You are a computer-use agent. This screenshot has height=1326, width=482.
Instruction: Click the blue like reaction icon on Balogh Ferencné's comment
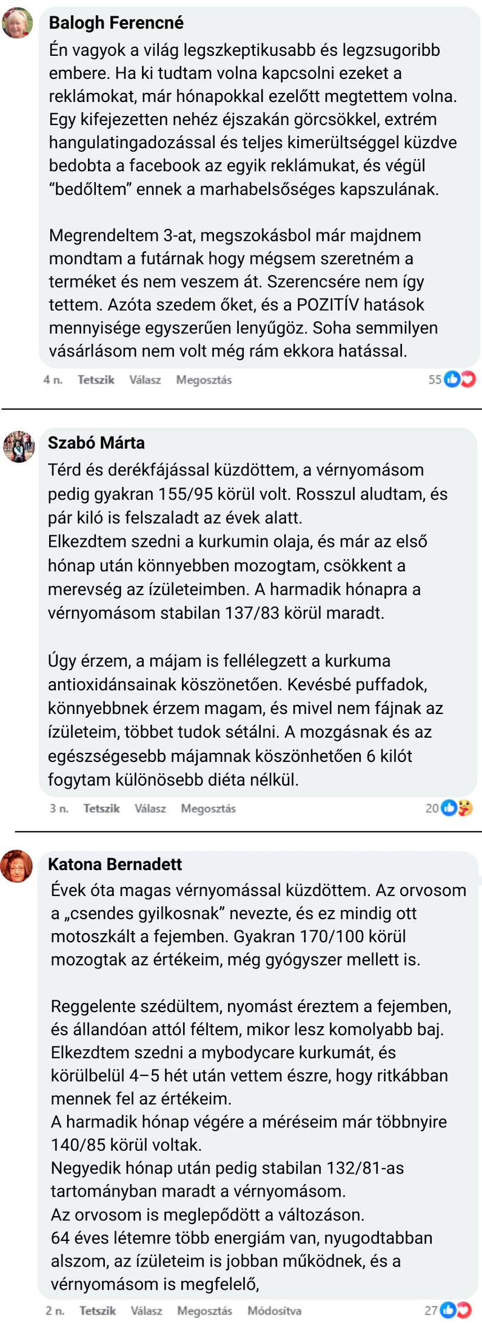pos(452,379)
